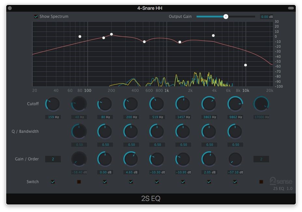Select the -57.10 dB gain value field
Screen dimensions: 302x212
(x=235, y=172)
